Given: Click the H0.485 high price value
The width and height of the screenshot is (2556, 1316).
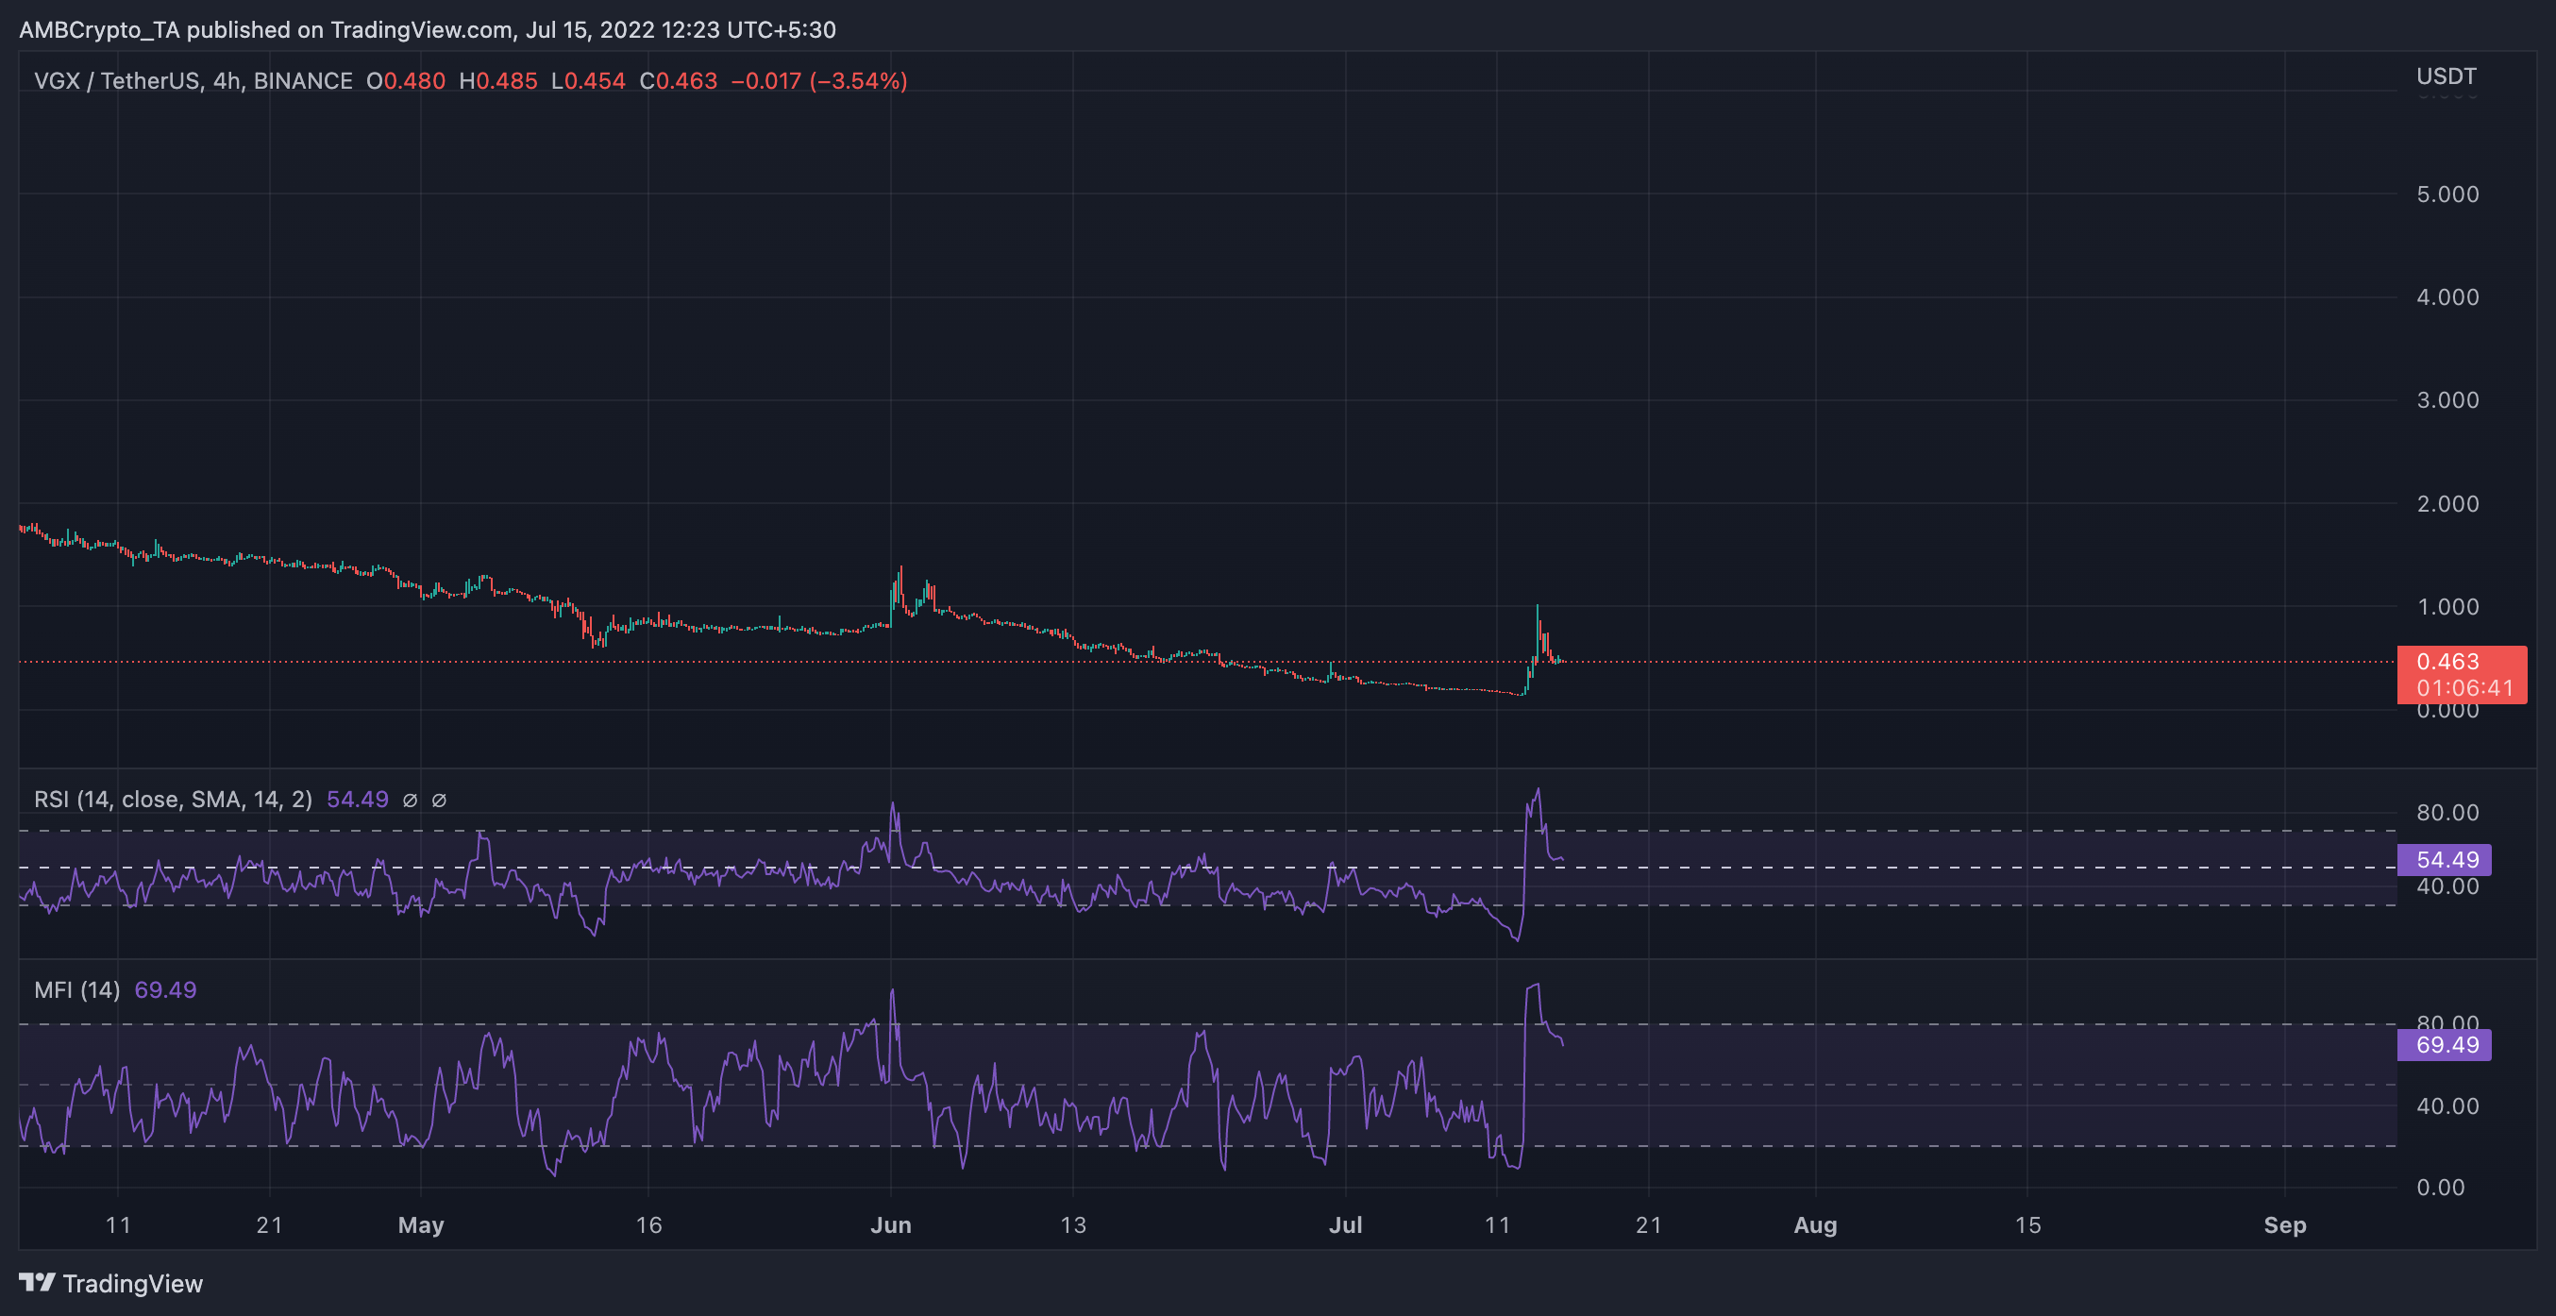Looking at the screenshot, I should [498, 80].
